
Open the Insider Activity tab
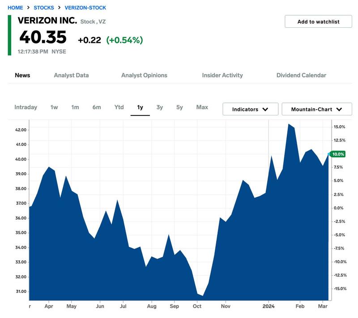[222, 75]
